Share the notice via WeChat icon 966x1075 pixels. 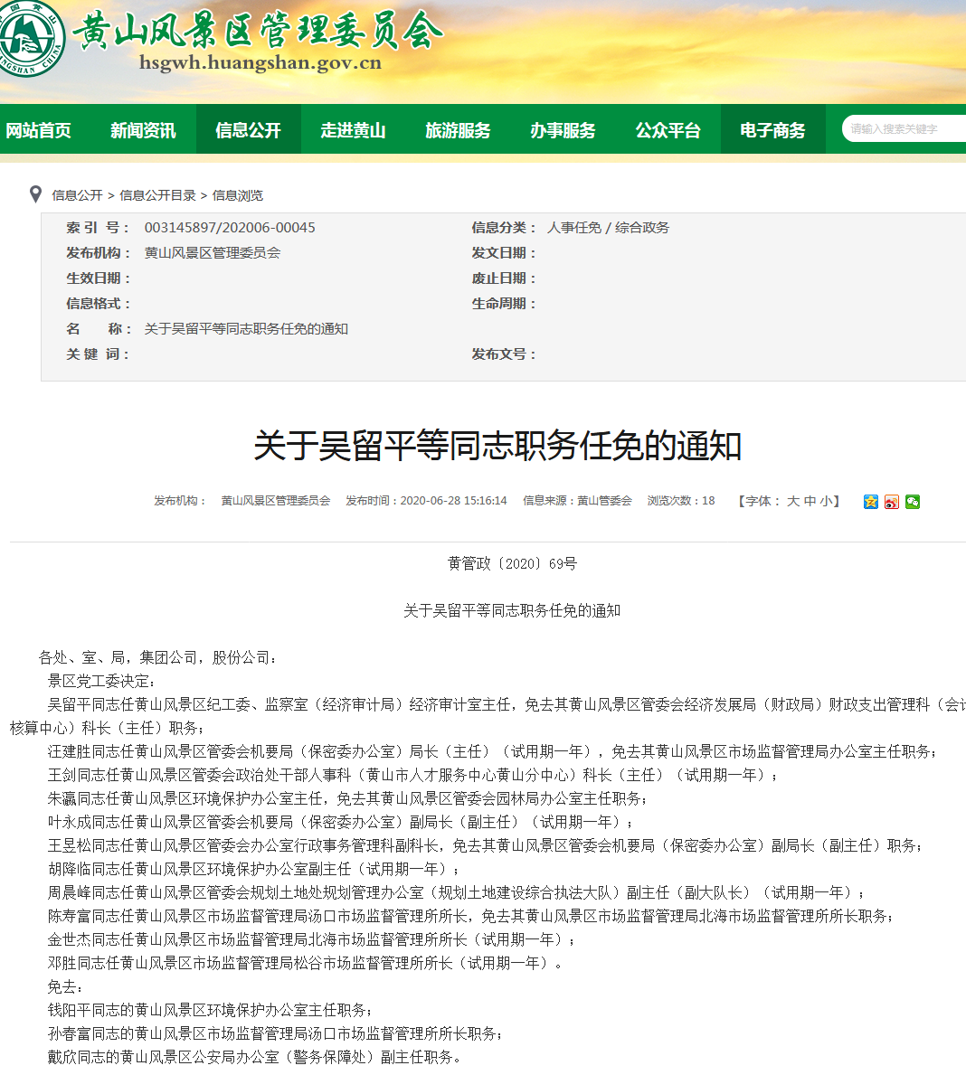[913, 502]
